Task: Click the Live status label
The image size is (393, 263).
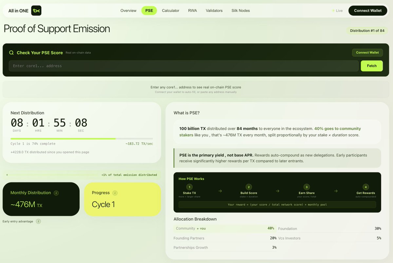Action: point(339,11)
